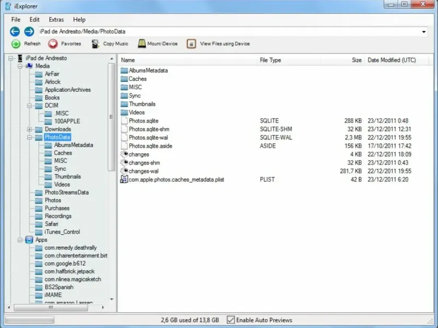Click the Caches folder name in file list
This screenshot has height=328, width=438.
coord(137,79)
